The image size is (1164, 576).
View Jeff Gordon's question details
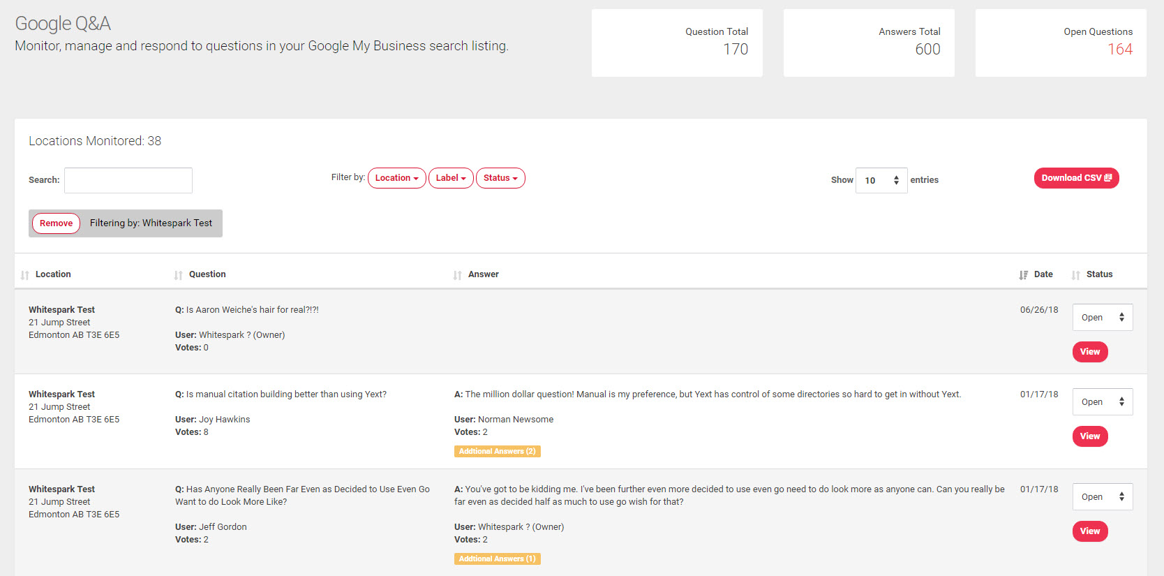click(1089, 531)
